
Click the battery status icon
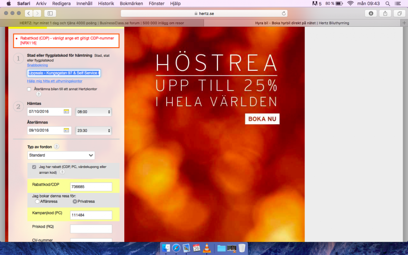point(339,3)
